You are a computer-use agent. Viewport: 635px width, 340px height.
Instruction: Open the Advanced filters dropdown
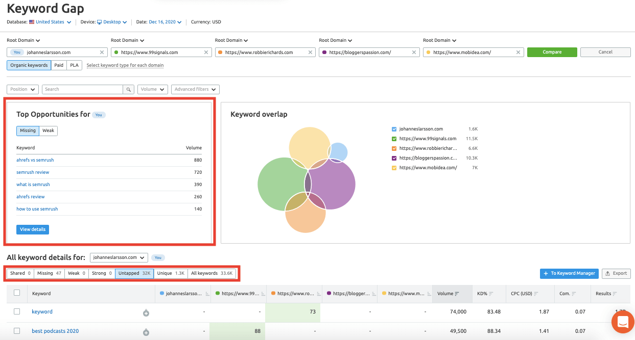tap(195, 89)
